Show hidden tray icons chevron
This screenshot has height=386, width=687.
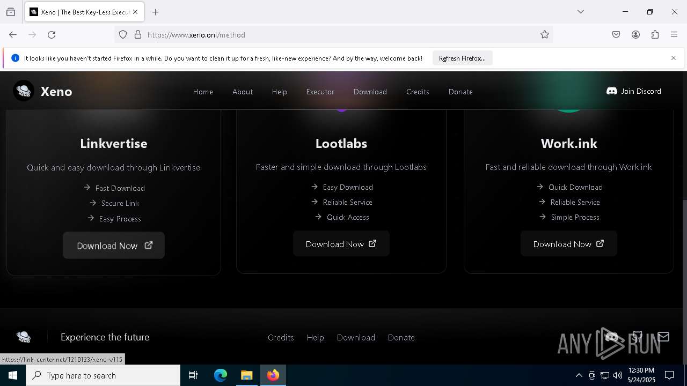579,375
